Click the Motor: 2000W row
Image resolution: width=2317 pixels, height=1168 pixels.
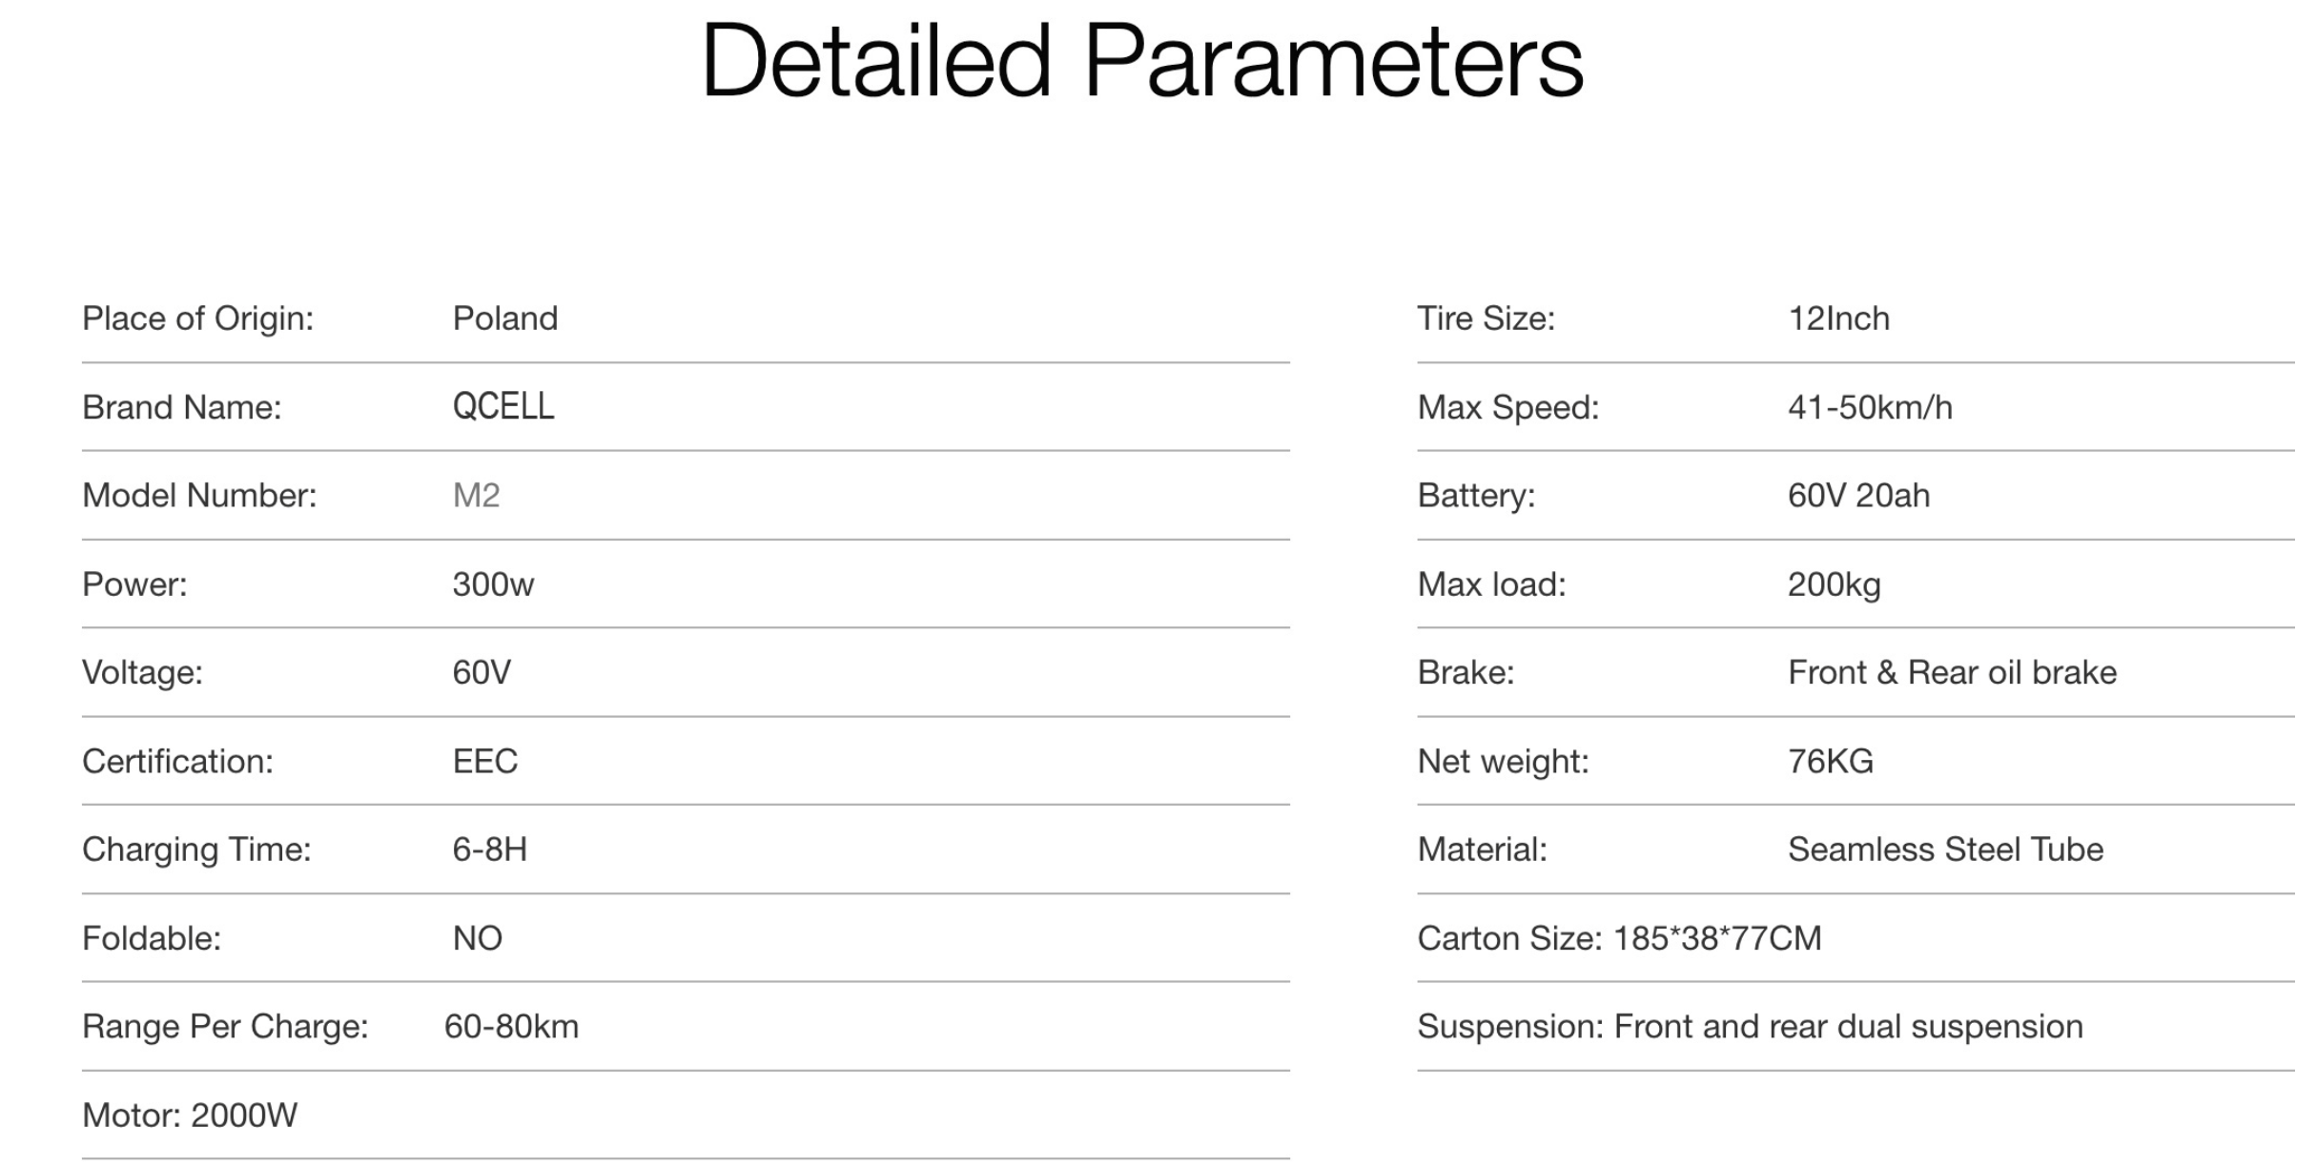click(x=190, y=1116)
